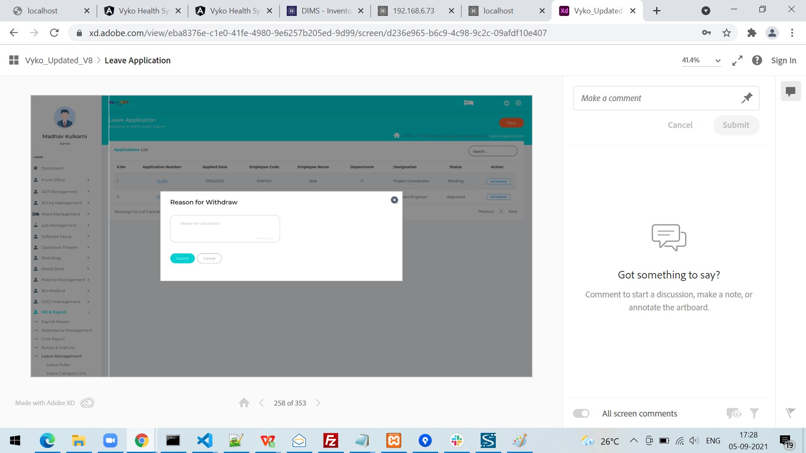The width and height of the screenshot is (806, 453).
Task: Switch to the 192.168.6.73 browser tab
Action: pos(413,11)
